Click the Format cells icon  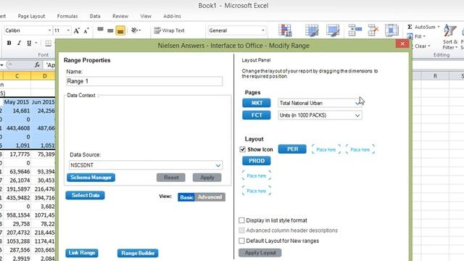pyautogui.click(x=391, y=30)
